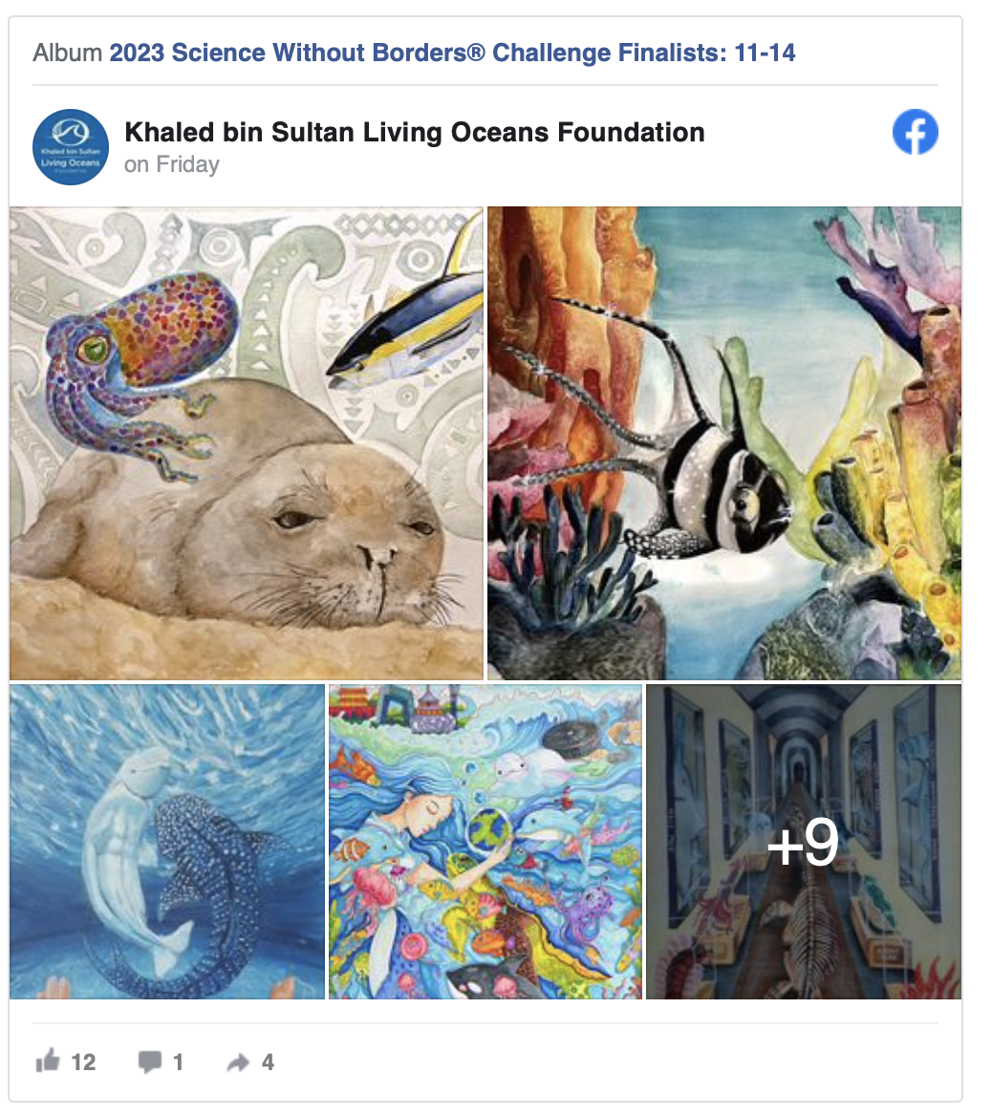Click the comment count number 1
Screen dimensions: 992x1116
coord(178,1062)
